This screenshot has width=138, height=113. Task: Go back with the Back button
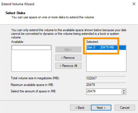coord(80,108)
